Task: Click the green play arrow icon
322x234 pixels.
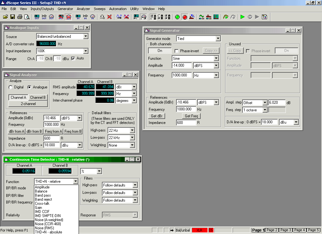Action: (x=242, y=17)
